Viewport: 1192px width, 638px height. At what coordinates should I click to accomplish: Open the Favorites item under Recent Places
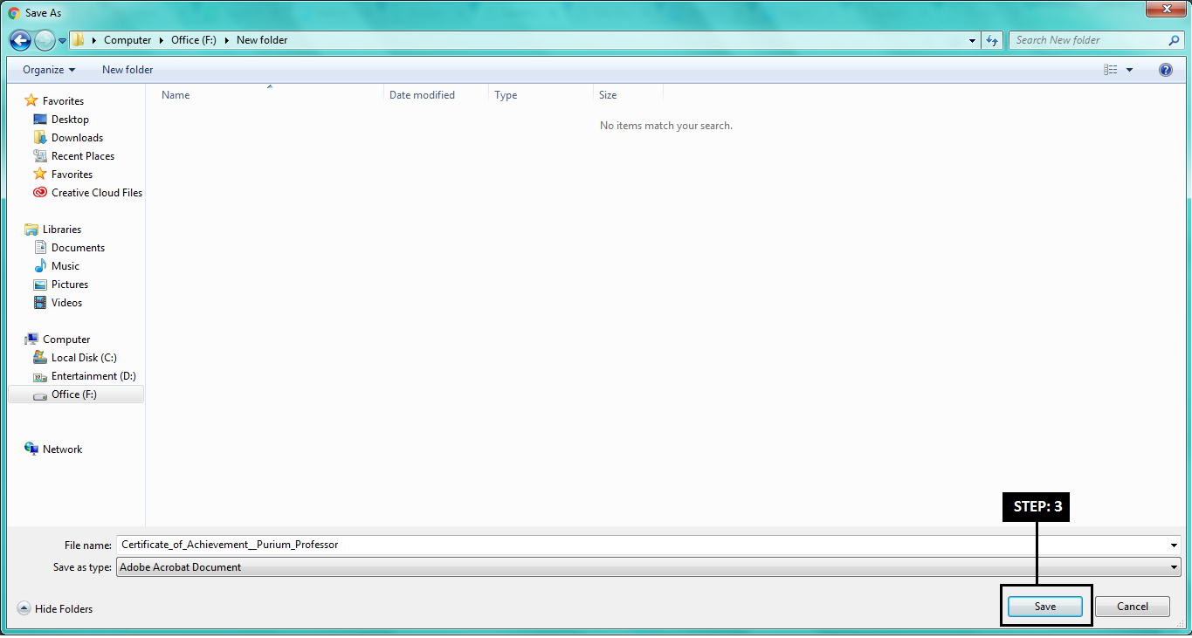72,175
